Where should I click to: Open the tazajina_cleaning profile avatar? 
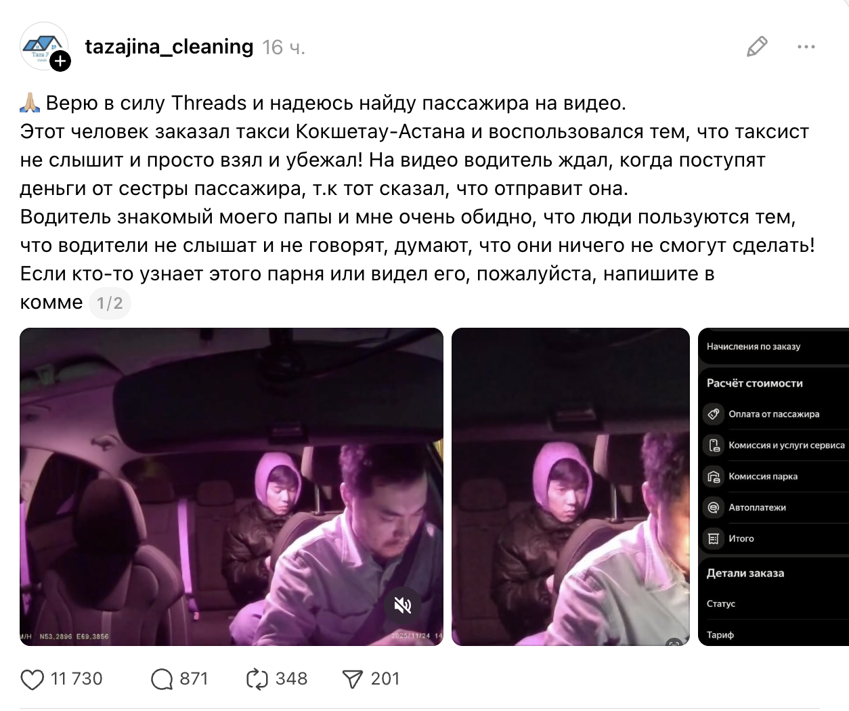pyautogui.click(x=44, y=46)
